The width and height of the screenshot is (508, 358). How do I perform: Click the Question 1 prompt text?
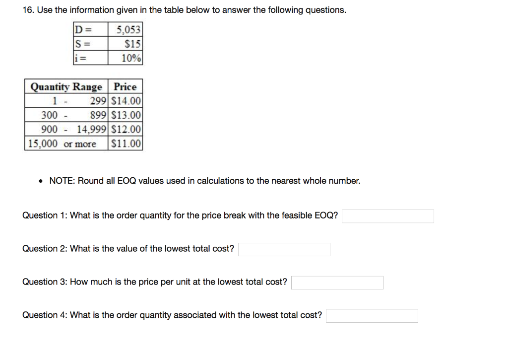pos(180,215)
